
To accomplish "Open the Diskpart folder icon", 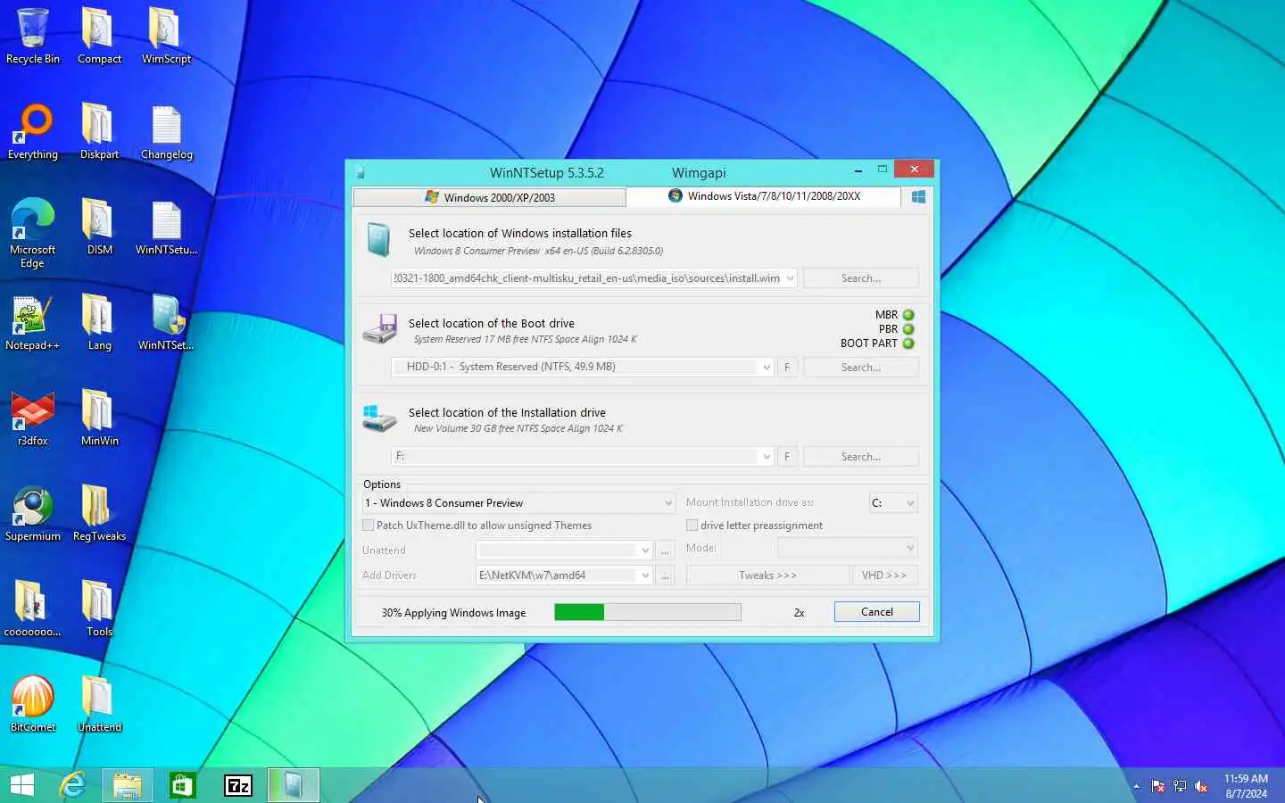I will [x=99, y=131].
